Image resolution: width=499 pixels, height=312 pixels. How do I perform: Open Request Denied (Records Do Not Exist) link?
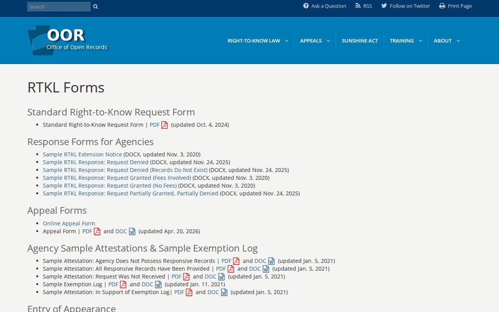125,170
